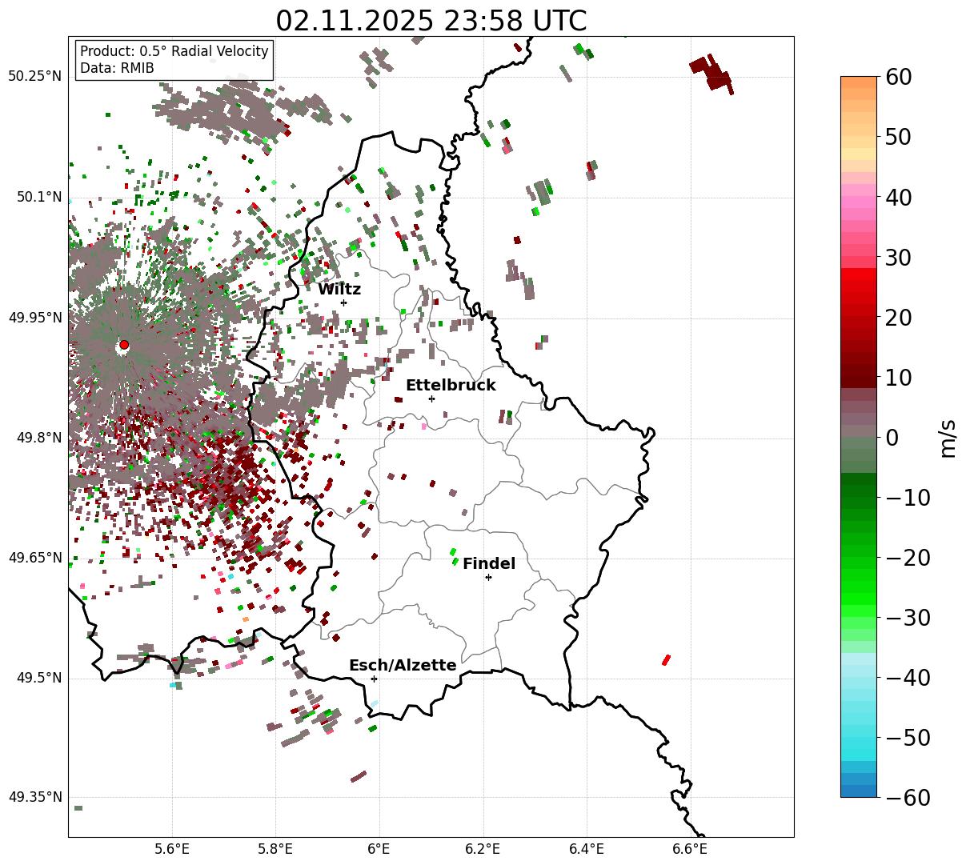Click the Ettelbruck station cross marker

[431, 398]
